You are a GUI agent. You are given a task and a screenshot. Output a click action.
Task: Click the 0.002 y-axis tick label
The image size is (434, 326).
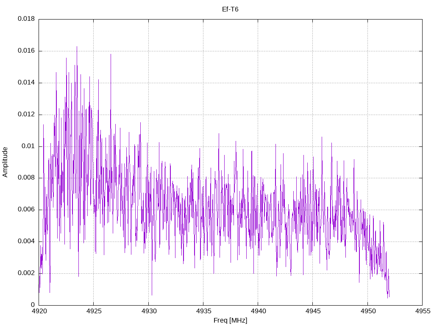[26, 273]
